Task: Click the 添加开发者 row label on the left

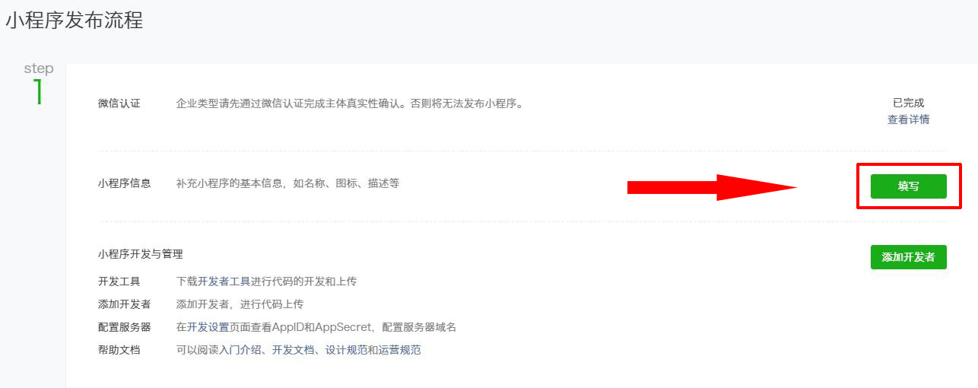Action: point(125,304)
